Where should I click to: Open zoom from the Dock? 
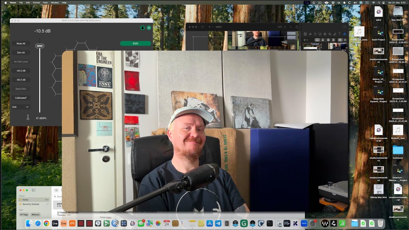pyautogui.click(x=304, y=223)
